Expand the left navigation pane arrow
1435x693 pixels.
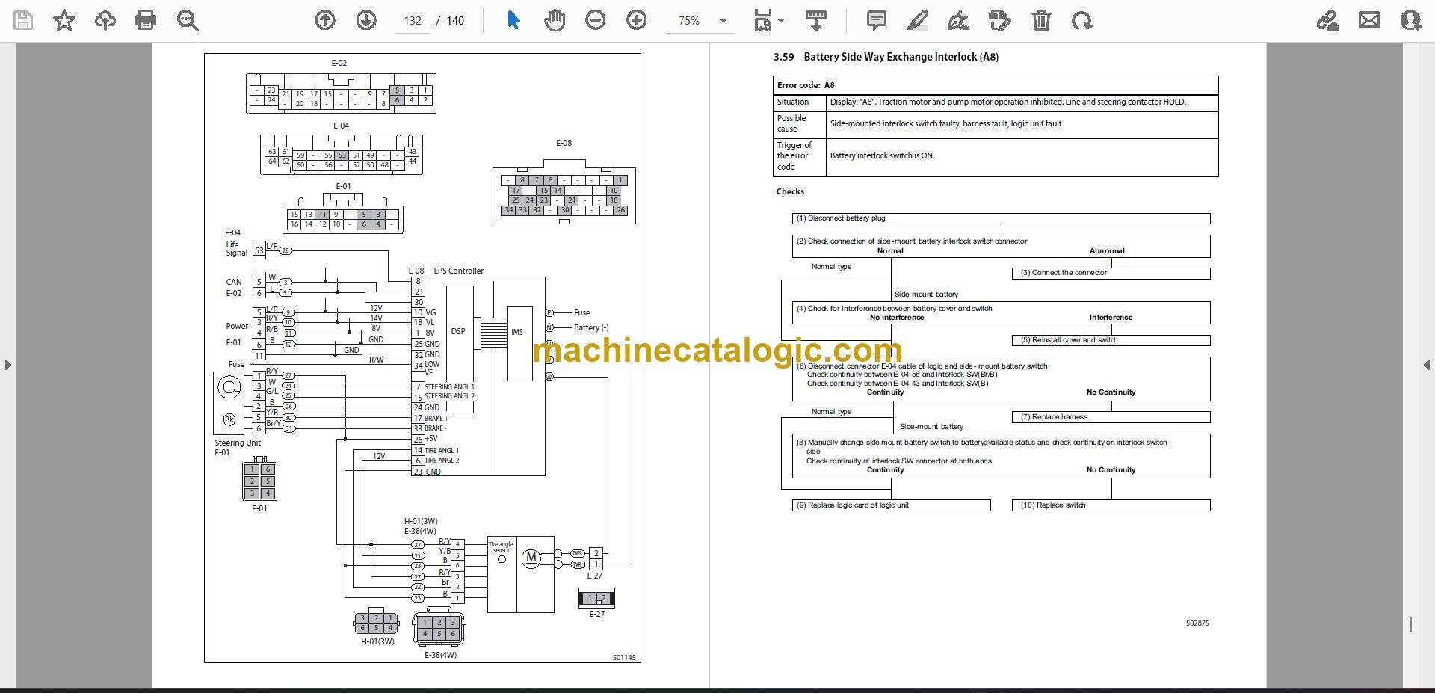(x=7, y=365)
